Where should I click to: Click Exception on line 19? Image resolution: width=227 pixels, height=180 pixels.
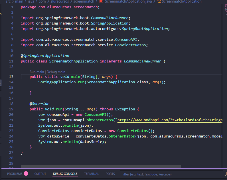click(x=125, y=109)
